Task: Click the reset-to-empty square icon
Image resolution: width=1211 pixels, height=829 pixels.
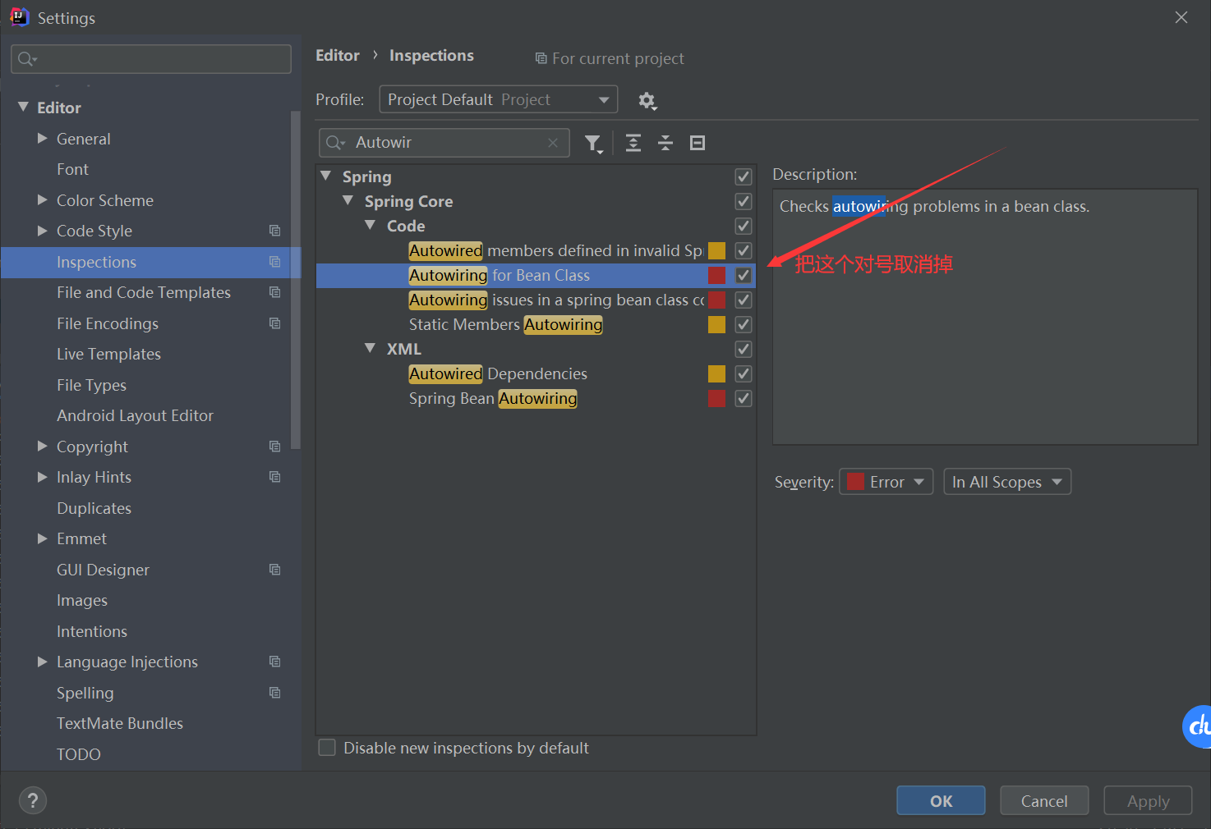Action: click(x=698, y=144)
